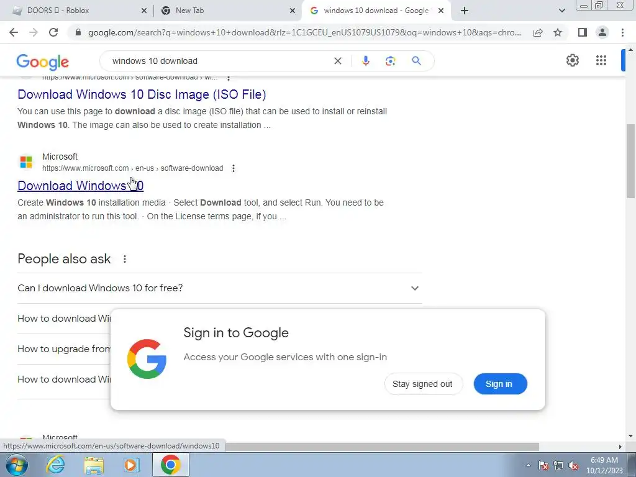
Task: Click in the Google search input field
Action: pos(219,61)
